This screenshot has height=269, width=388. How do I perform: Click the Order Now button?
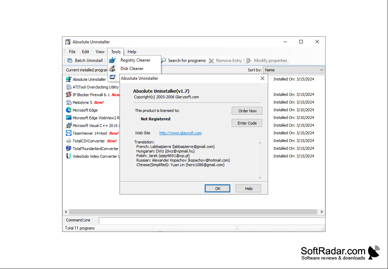tap(247, 111)
